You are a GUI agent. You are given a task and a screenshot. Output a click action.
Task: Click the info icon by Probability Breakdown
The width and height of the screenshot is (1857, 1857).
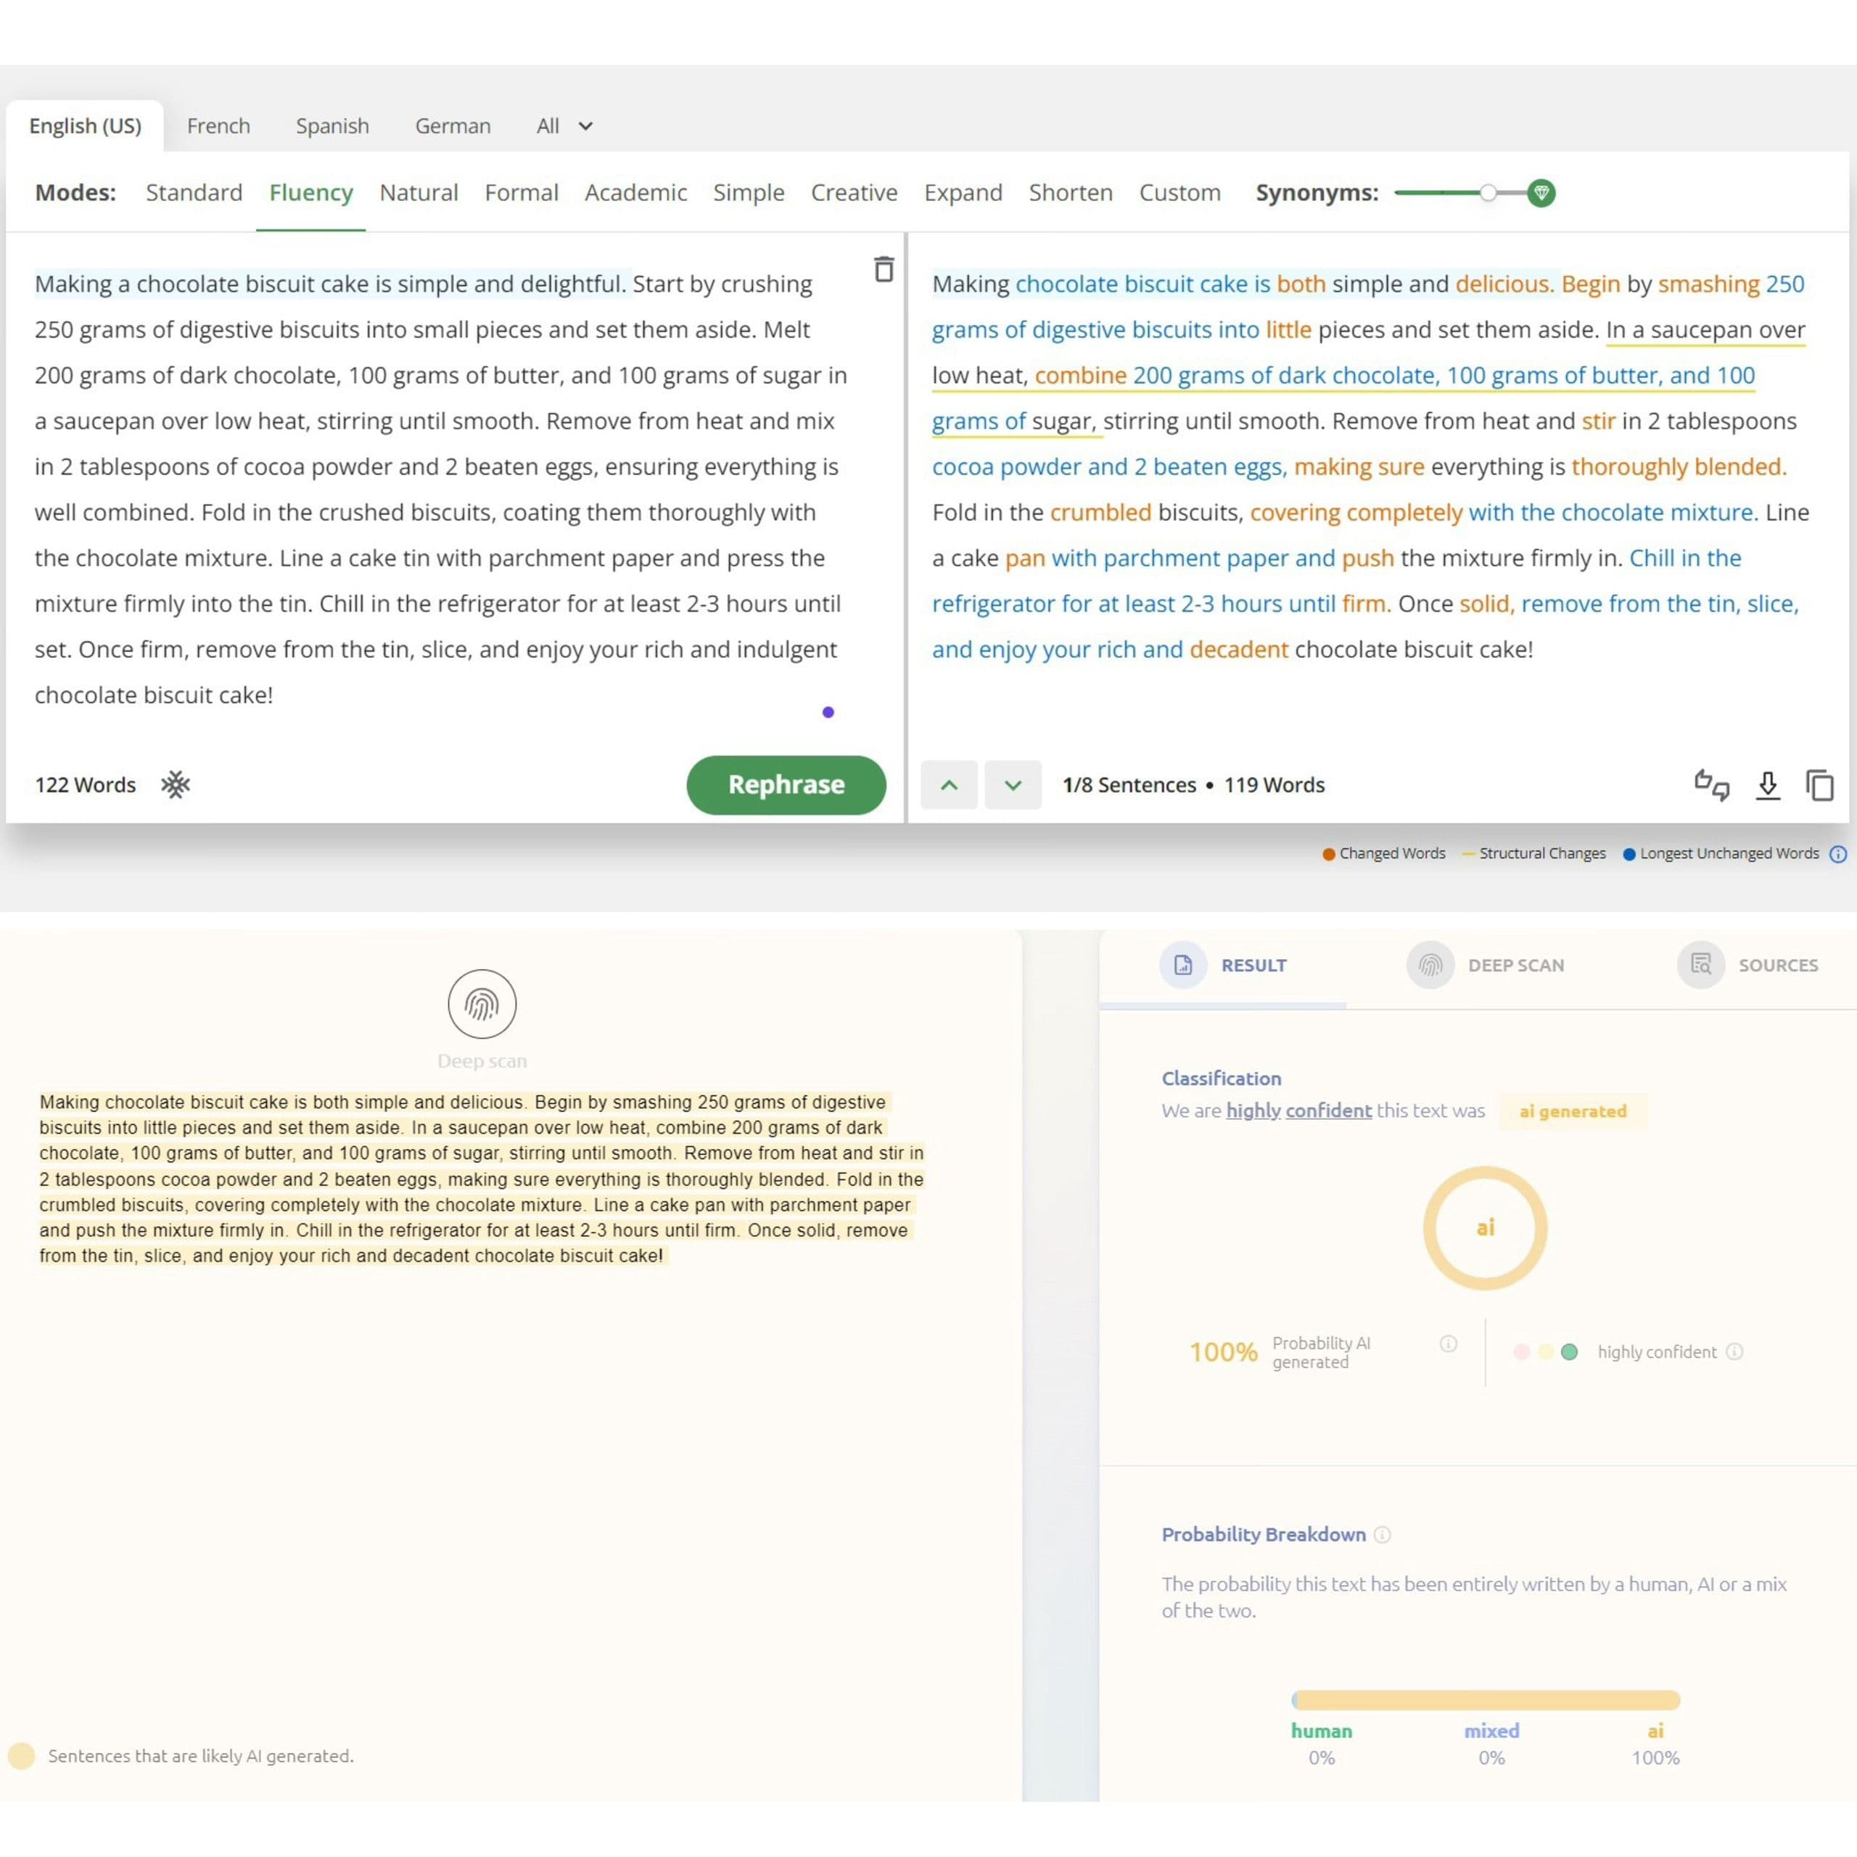coord(1381,1534)
